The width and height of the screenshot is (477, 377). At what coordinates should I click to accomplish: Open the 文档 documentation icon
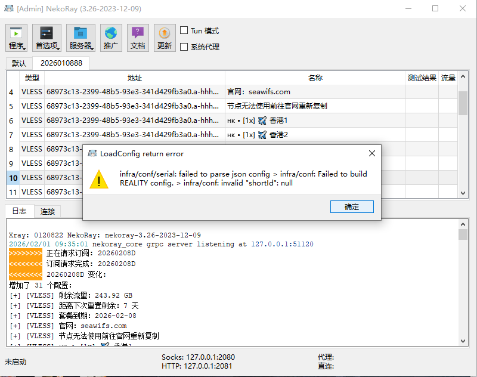click(x=138, y=38)
